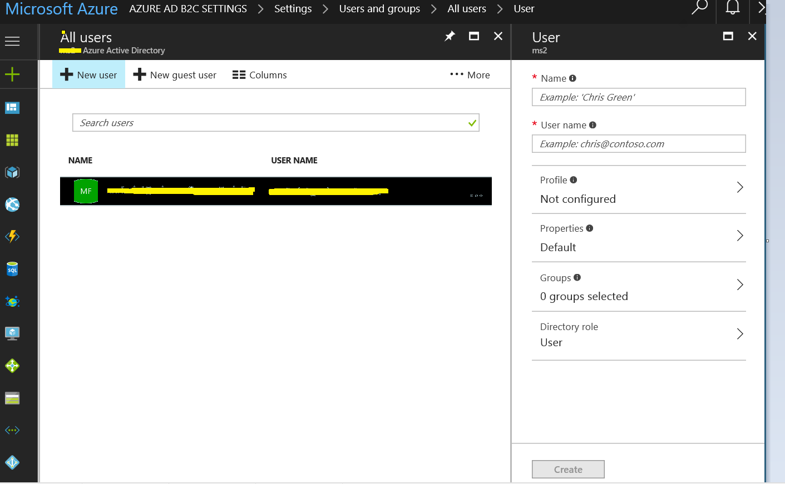Close the All users blade
The image size is (785, 484).
tap(498, 36)
